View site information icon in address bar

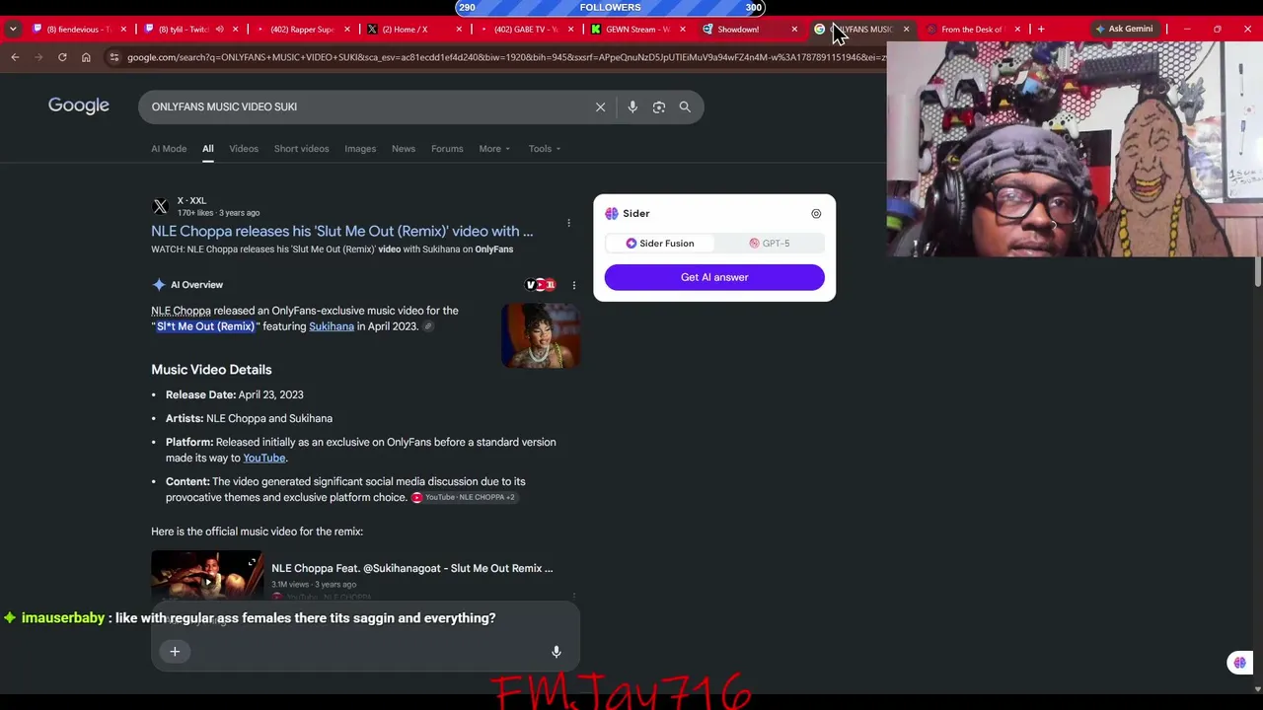coord(113,57)
